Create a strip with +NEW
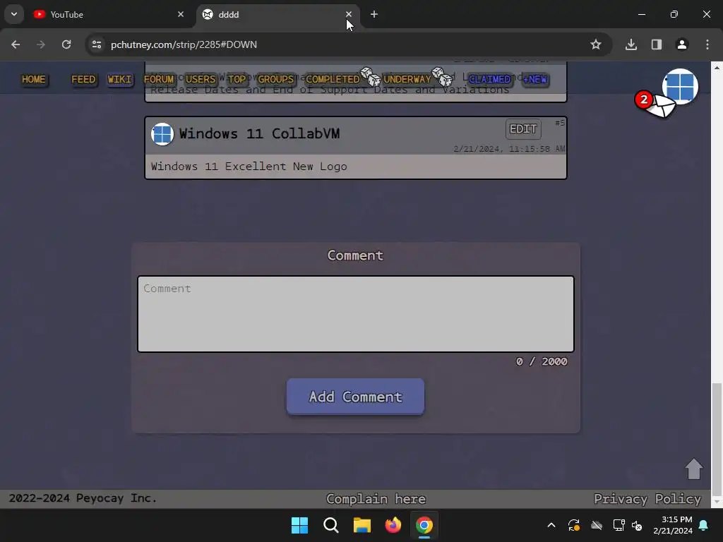This screenshot has width=723, height=542. (535, 79)
